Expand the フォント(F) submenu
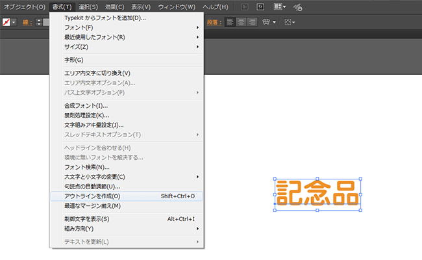The height and width of the screenshot is (260, 422). (127, 27)
